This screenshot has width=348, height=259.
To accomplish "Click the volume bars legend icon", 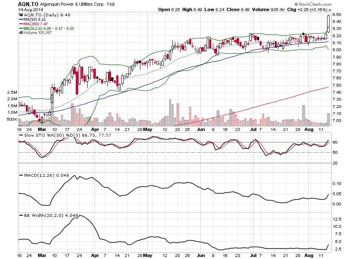I will (x=21, y=33).
